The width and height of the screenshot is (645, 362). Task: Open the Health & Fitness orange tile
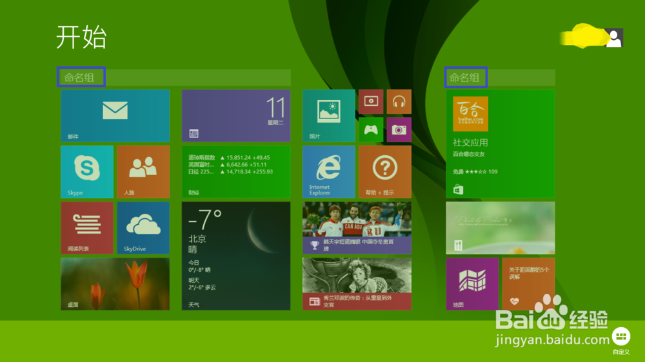pyautogui.click(x=529, y=284)
